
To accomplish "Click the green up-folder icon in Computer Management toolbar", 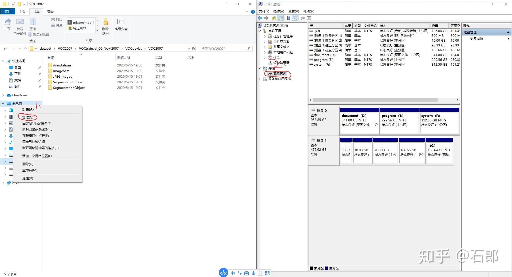I will tap(274, 18).
